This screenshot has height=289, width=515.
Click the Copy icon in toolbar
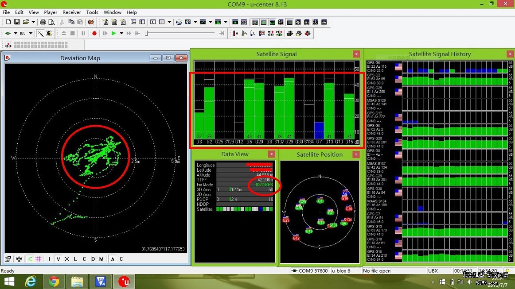(x=71, y=22)
